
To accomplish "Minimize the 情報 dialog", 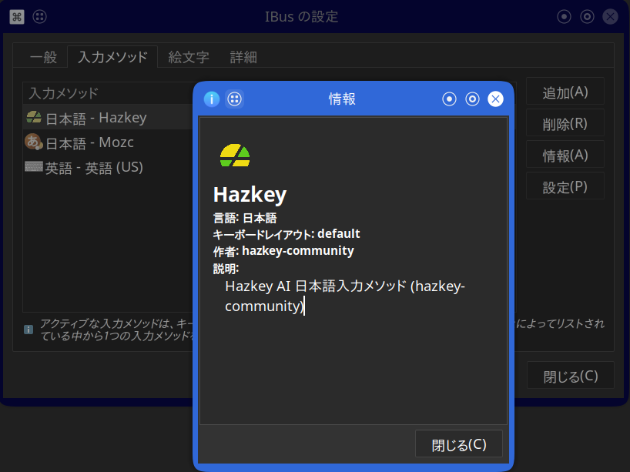I will coord(449,99).
